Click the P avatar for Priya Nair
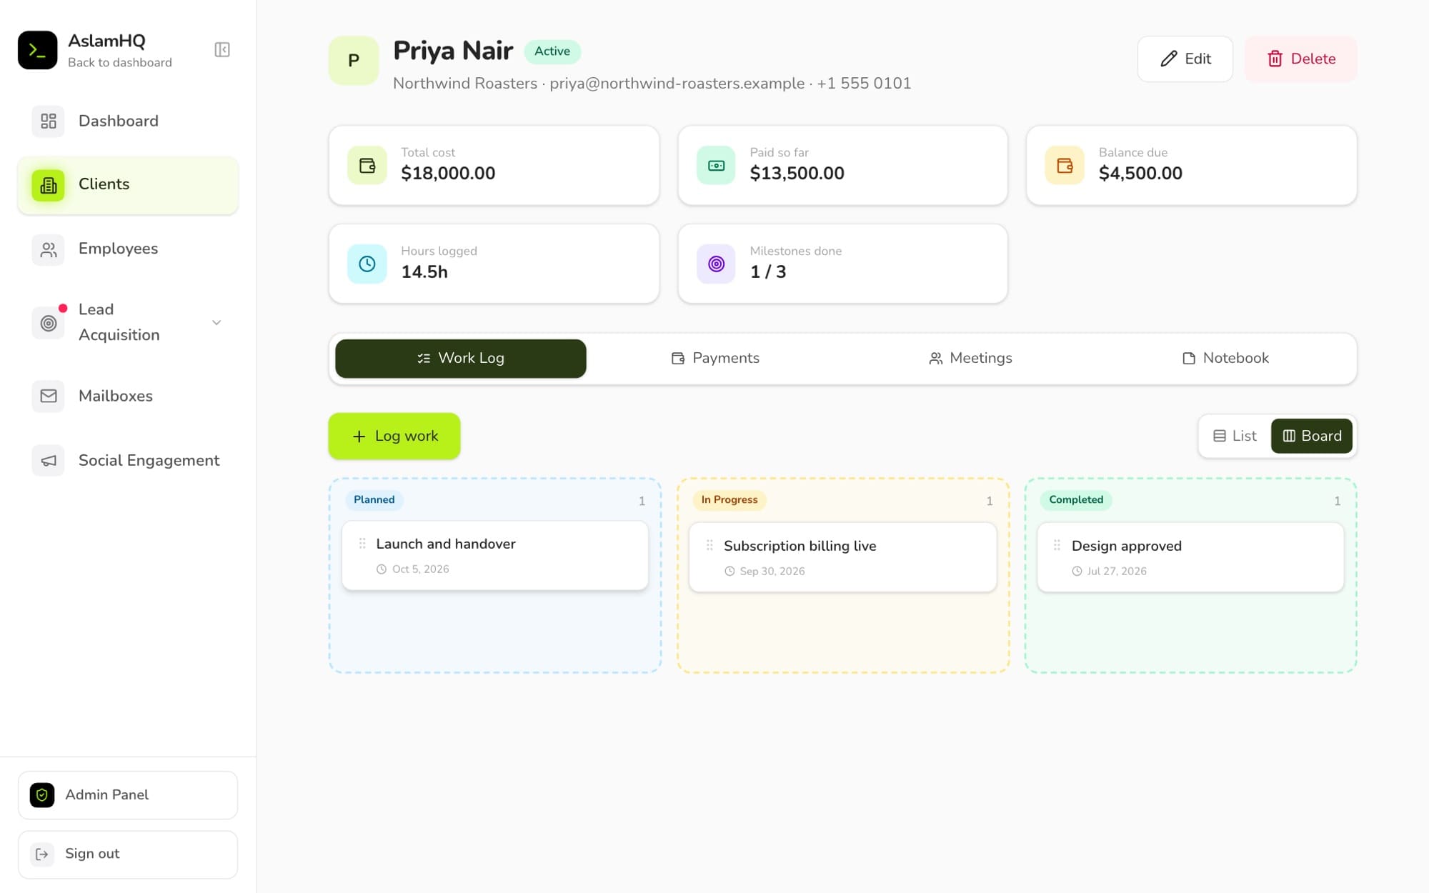1429x893 pixels. 354,61
